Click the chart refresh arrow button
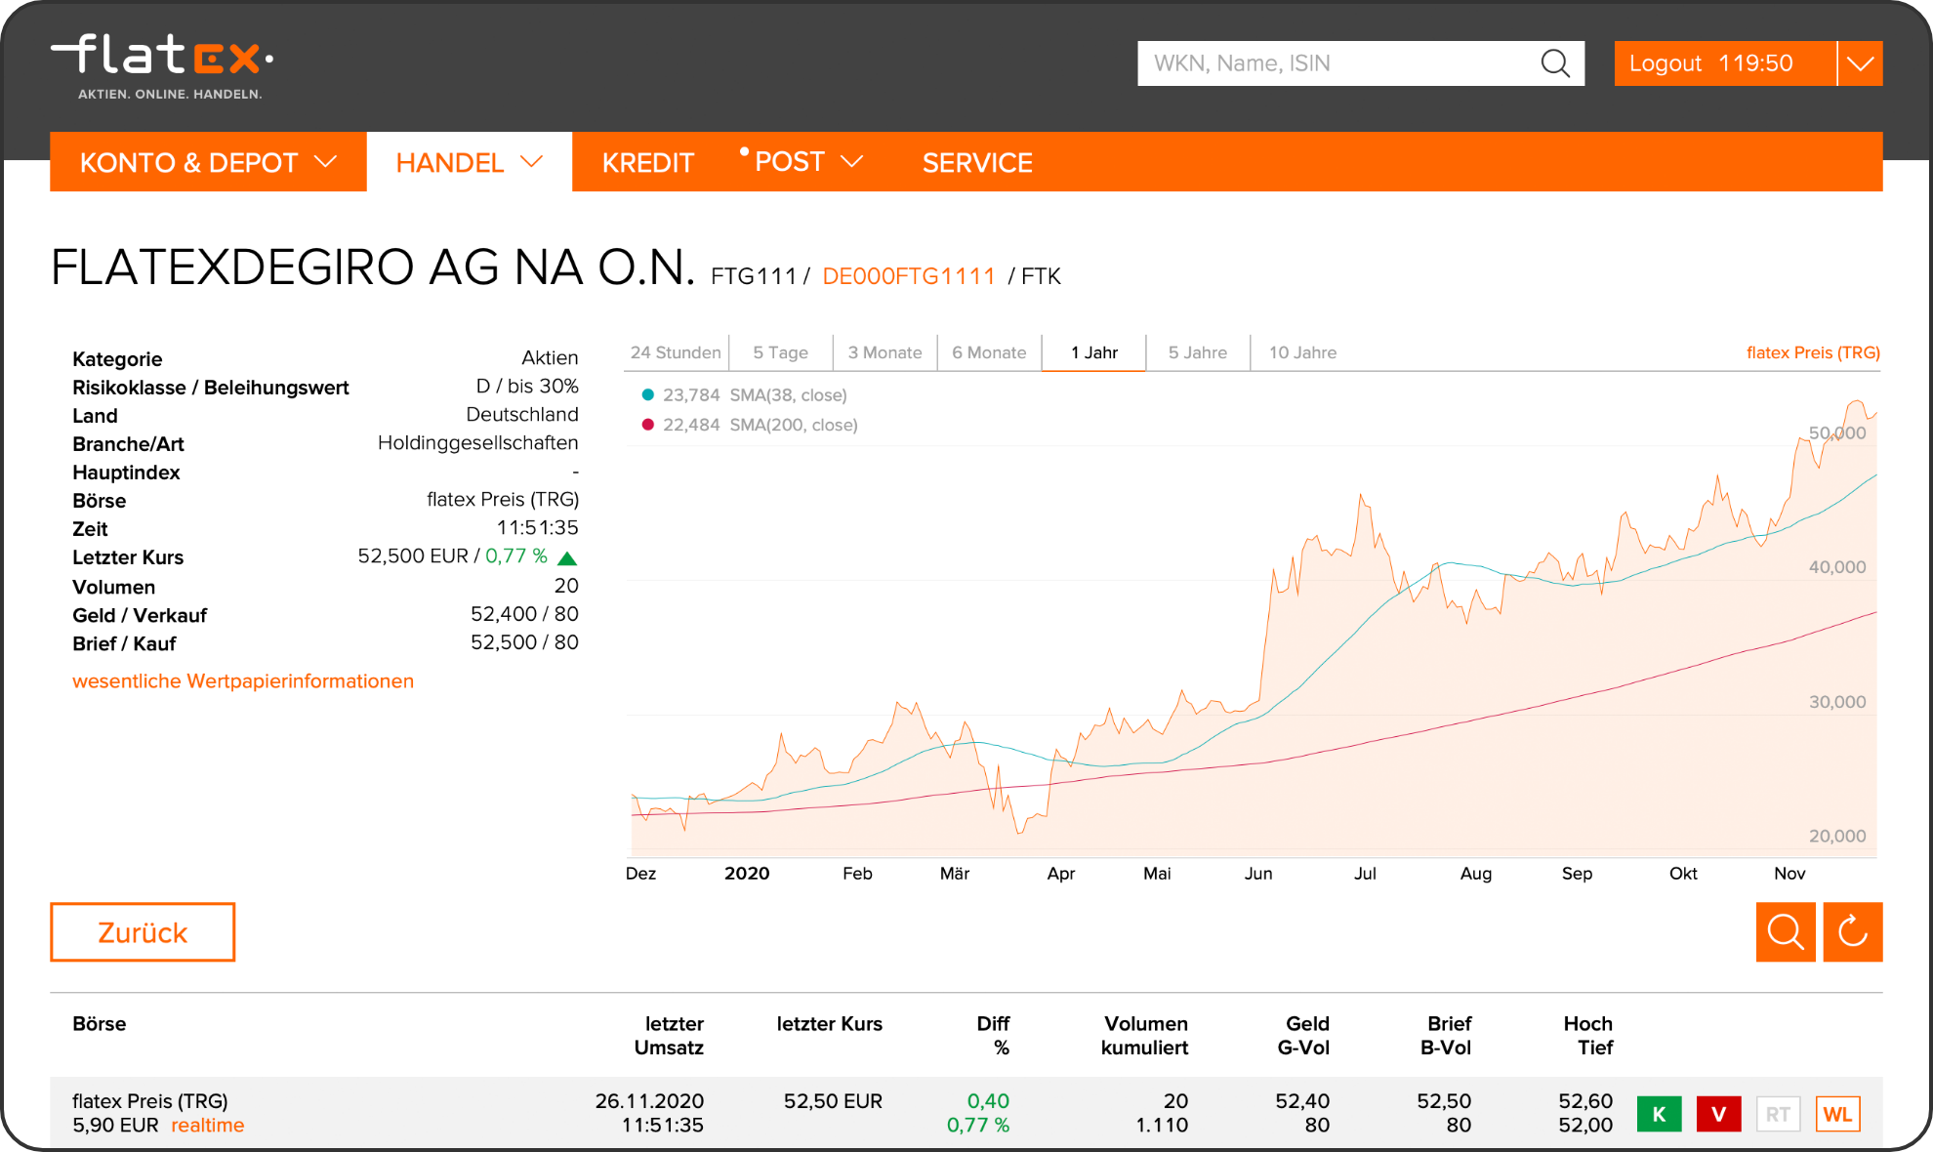The height and width of the screenshot is (1152, 1933). coord(1852,932)
